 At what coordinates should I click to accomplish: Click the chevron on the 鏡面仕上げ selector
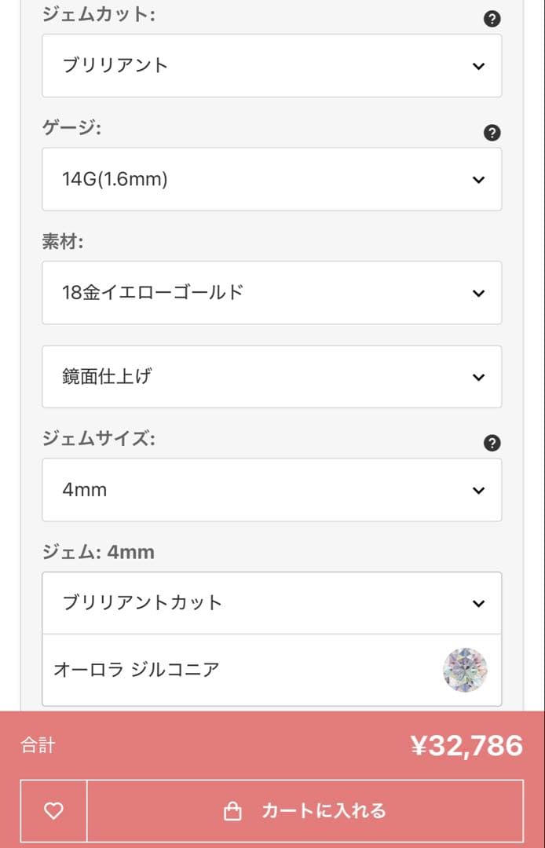[x=478, y=377]
